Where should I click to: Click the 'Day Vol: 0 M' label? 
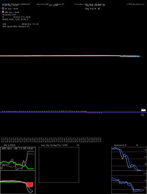[x=92, y=9]
